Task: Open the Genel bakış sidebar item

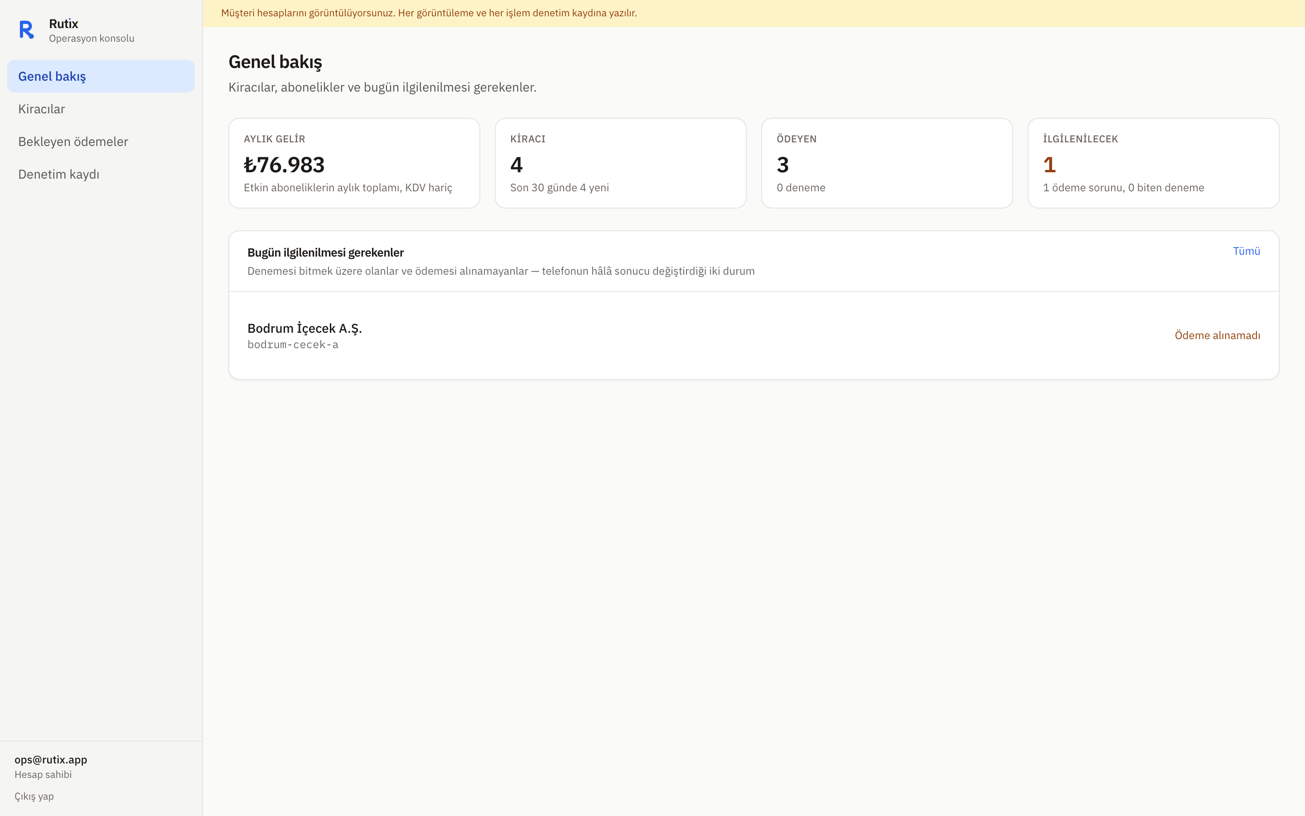Action: click(101, 76)
